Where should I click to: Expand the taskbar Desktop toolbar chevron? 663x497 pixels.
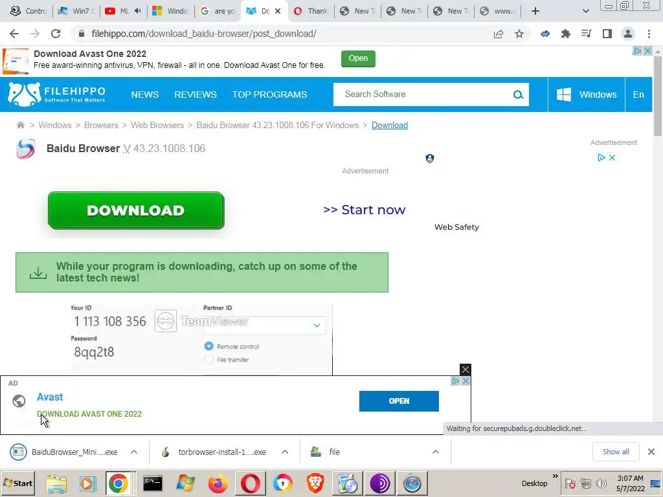555,476
